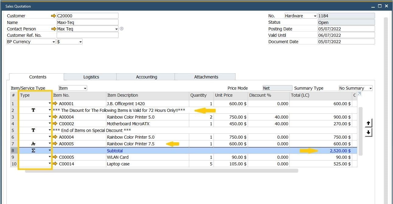Image resolution: width=393 pixels, height=204 pixels.
Task: Click the Valid Until date field
Action: click(346, 35)
